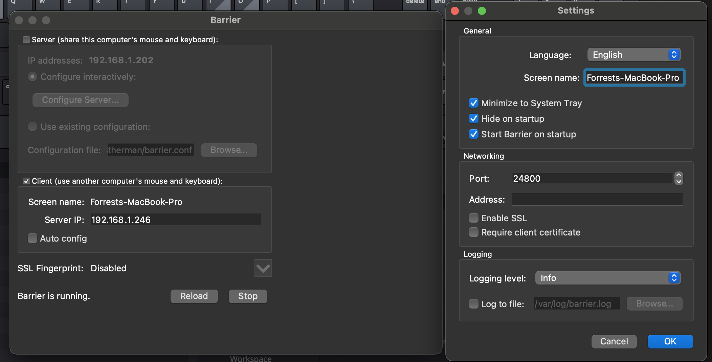Viewport: 712px width, 362px height.
Task: Click client Screen name Forrests-MacBook-Pro text
Action: click(x=136, y=202)
